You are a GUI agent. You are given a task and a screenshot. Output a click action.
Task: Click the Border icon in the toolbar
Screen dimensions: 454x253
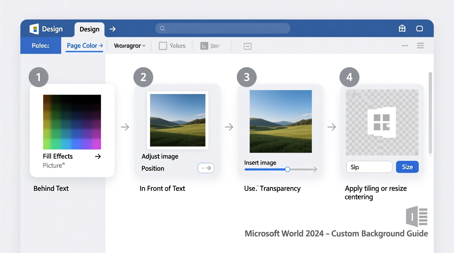pyautogui.click(x=204, y=46)
